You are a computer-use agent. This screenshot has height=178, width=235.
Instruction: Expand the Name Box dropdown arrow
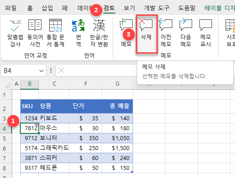point(41,71)
